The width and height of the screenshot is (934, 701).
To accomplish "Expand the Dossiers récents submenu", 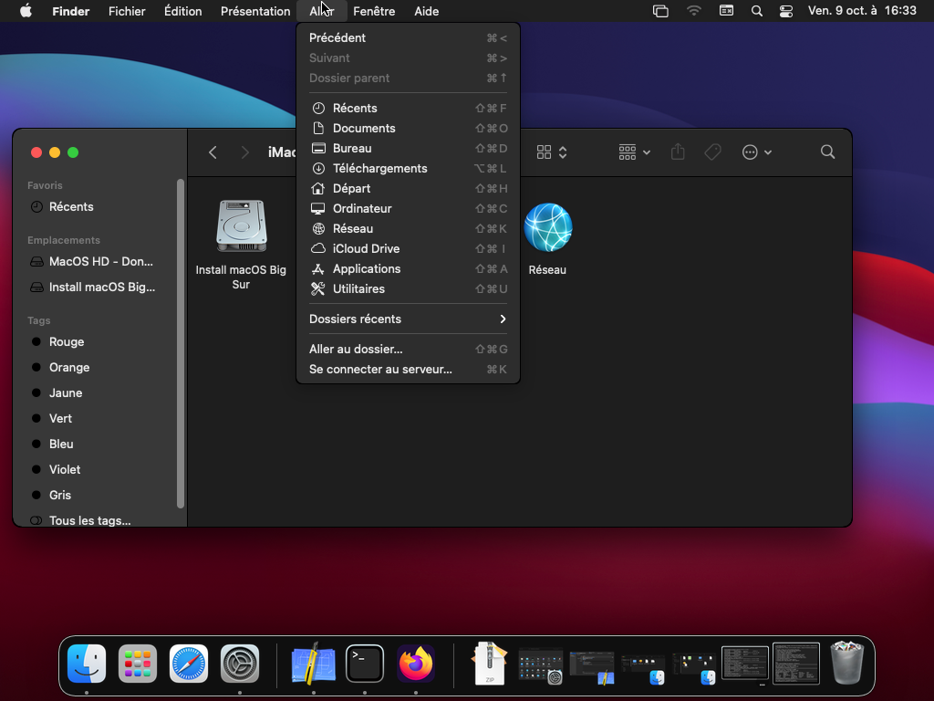I will [408, 319].
